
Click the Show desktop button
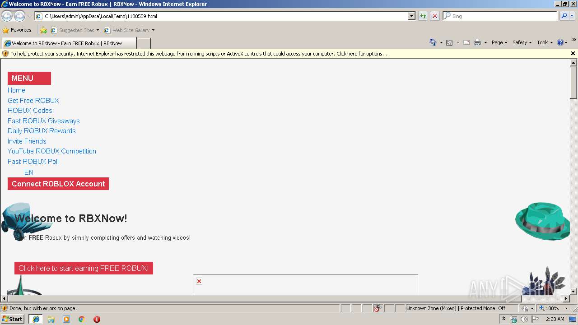pos(573,319)
